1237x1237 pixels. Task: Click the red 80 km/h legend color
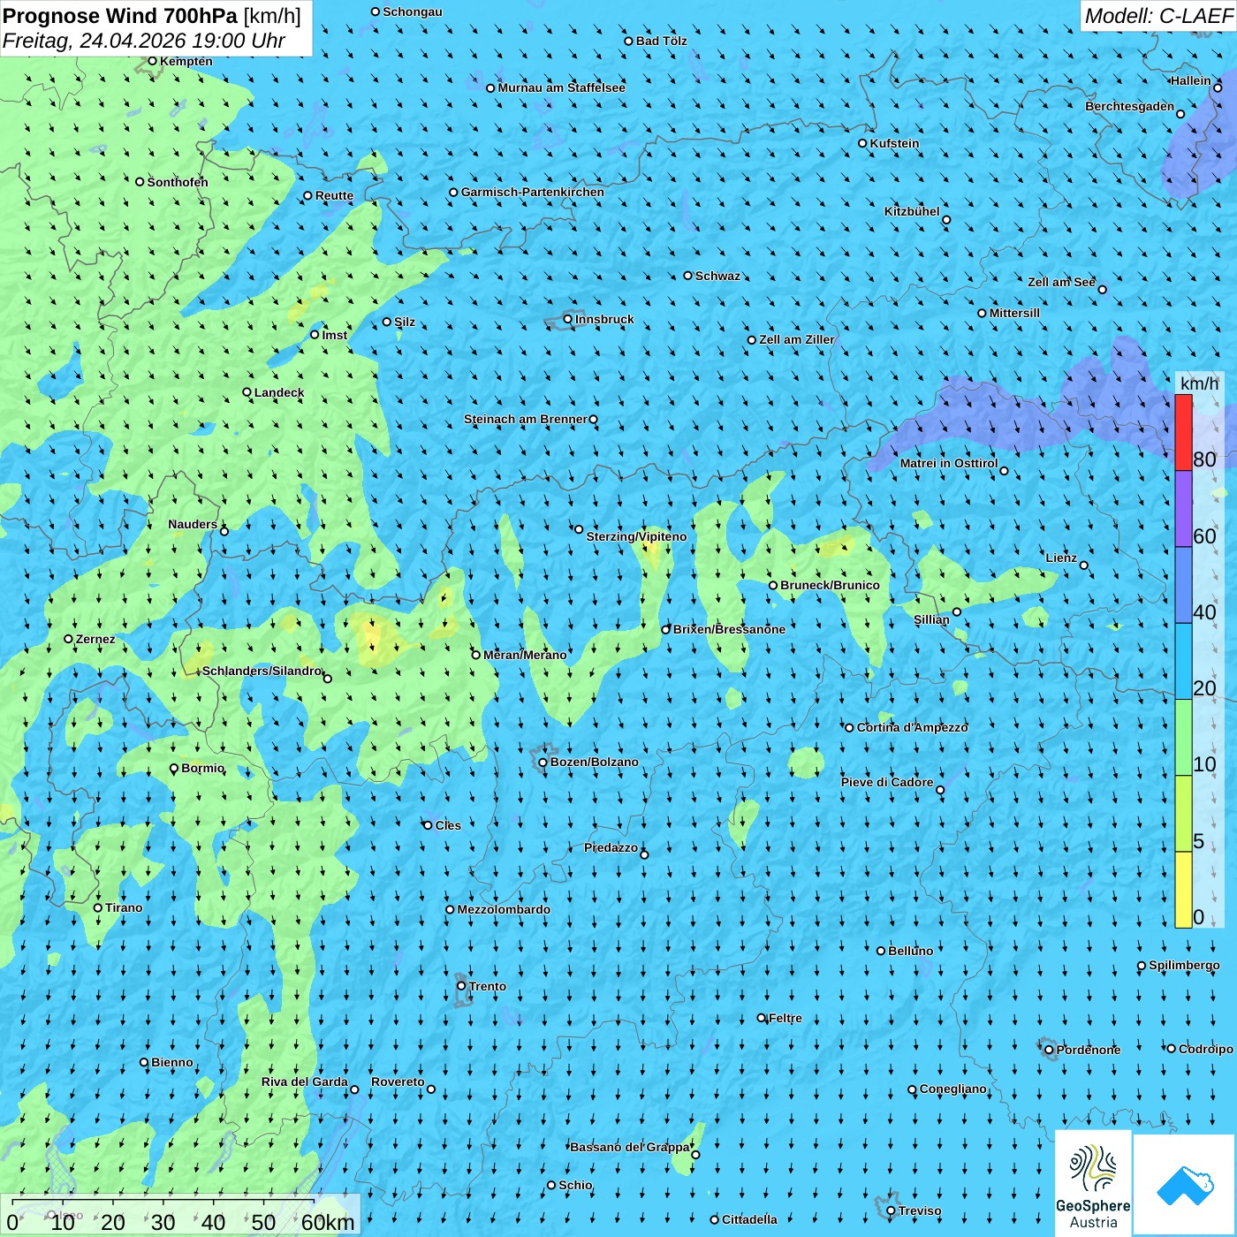coord(1183,432)
